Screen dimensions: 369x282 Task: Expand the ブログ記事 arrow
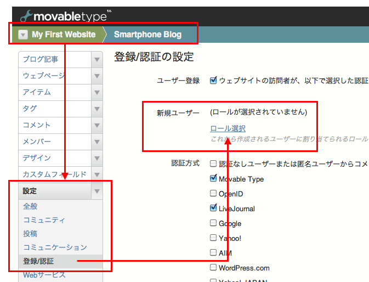pos(97,60)
